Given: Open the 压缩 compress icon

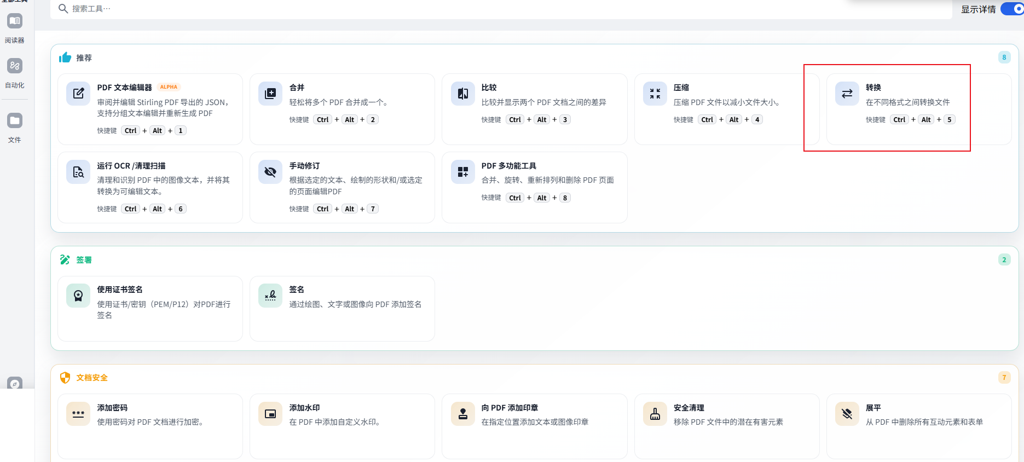Looking at the screenshot, I should pos(655,94).
